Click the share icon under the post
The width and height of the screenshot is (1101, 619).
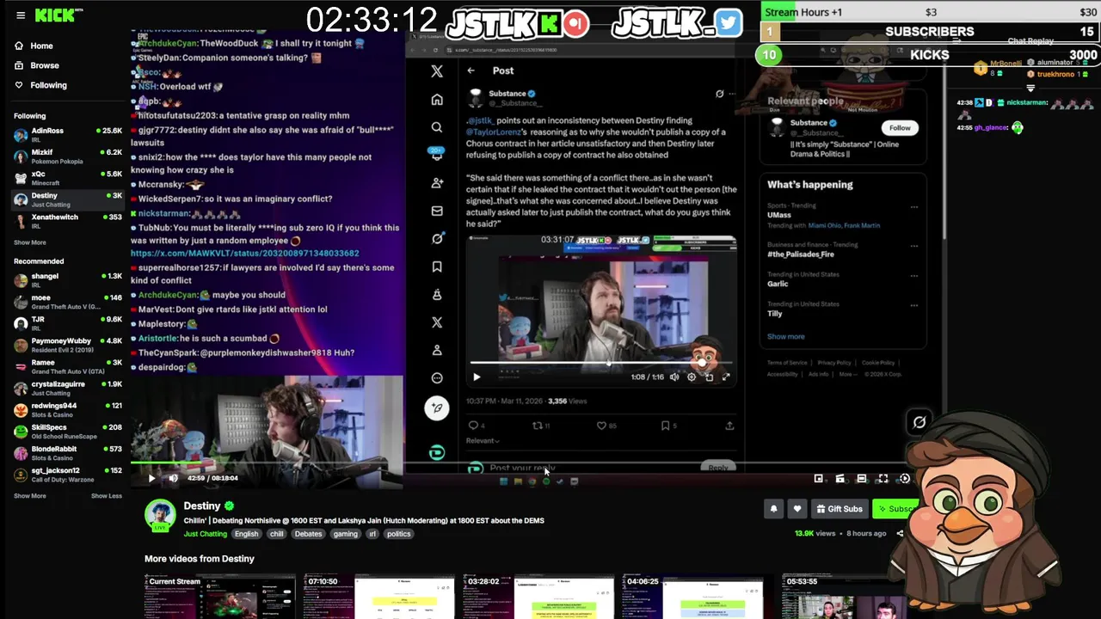(x=729, y=426)
